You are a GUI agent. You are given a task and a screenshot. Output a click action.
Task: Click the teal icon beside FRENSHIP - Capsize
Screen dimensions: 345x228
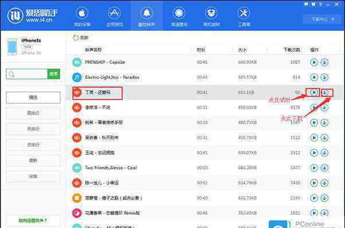pyautogui.click(x=77, y=62)
